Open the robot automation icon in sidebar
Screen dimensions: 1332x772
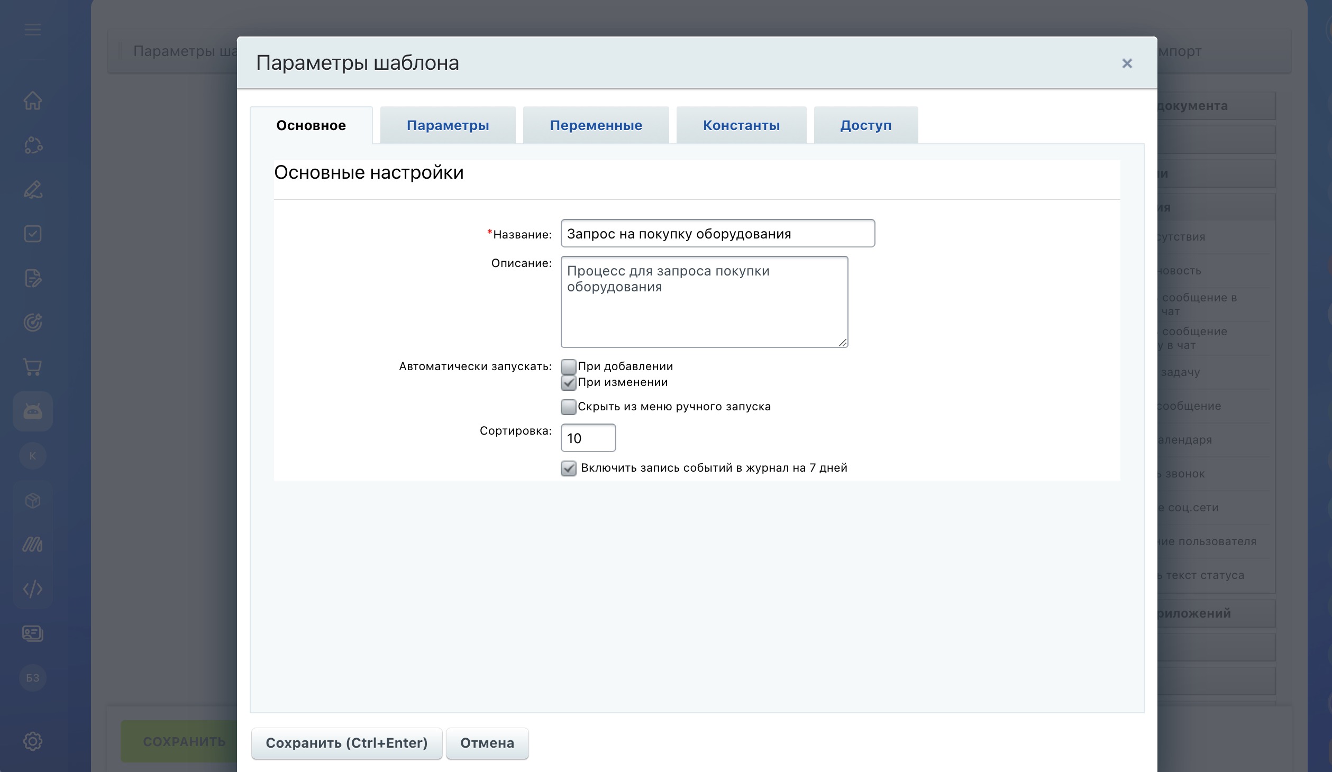point(33,411)
